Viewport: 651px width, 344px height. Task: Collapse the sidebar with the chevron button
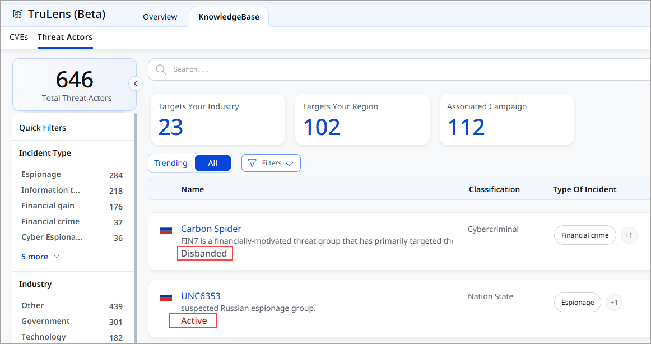(x=136, y=83)
